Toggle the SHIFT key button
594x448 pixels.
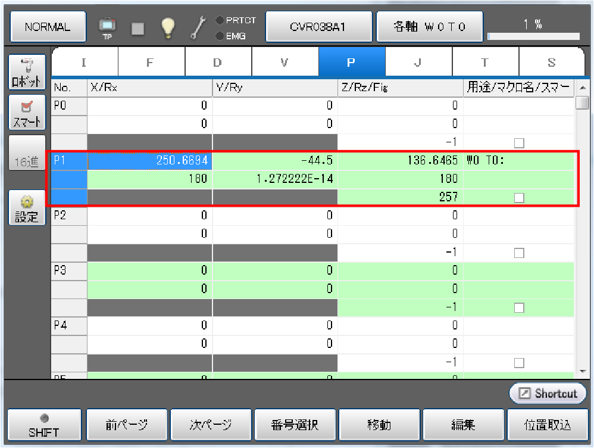pos(44,425)
